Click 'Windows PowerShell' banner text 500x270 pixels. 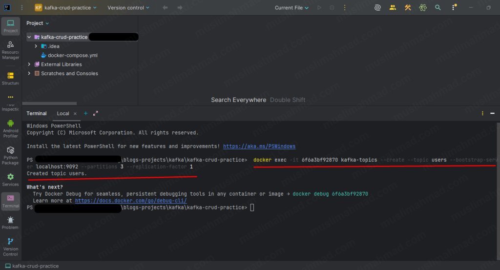54,126
